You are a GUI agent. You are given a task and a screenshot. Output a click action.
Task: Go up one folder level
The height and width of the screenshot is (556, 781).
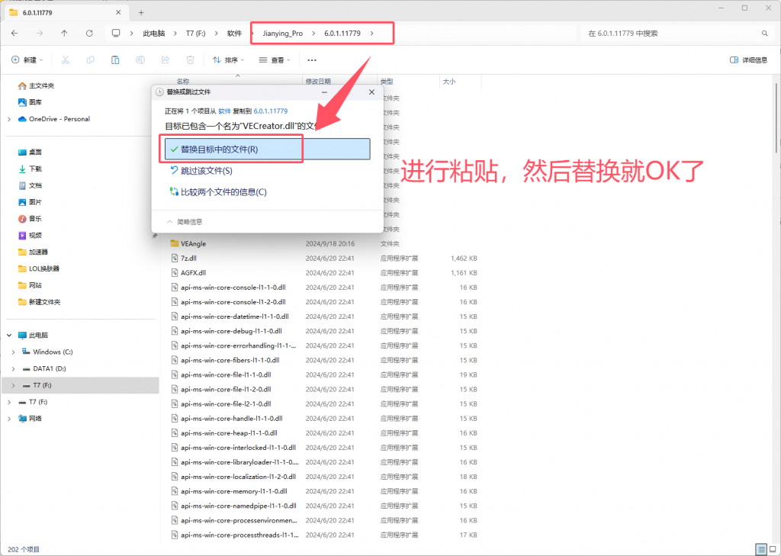(64, 34)
